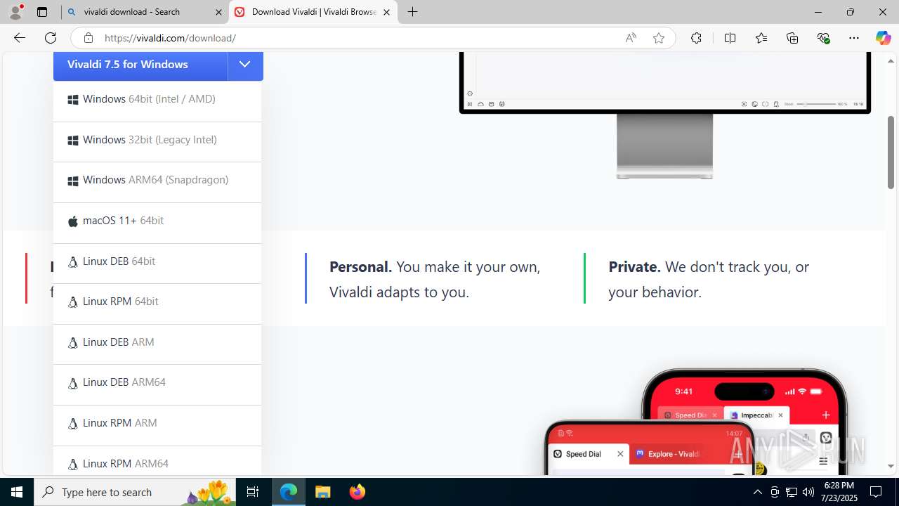Click Vivaldi 7.5 for Windows download button
This screenshot has width=899, height=506.
pyautogui.click(x=140, y=65)
